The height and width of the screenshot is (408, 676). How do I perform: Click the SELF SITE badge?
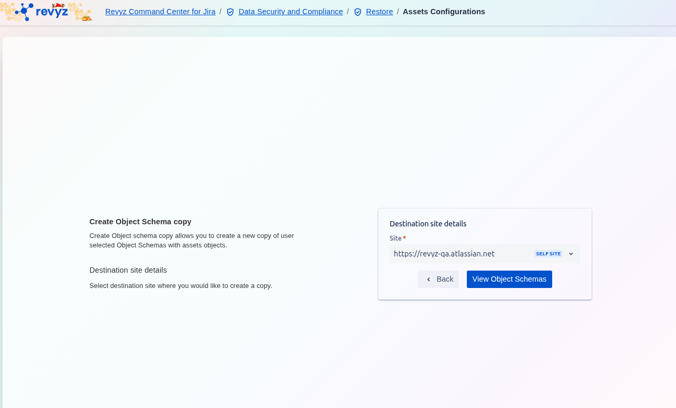click(548, 254)
